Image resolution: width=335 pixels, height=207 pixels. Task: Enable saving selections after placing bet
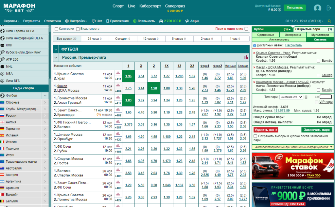point(255,136)
